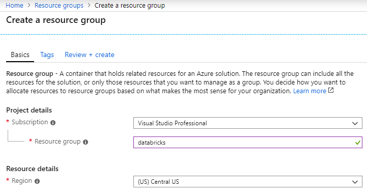Open the (US) Central US region dropdown
367x193 pixels.
pyautogui.click(x=247, y=181)
